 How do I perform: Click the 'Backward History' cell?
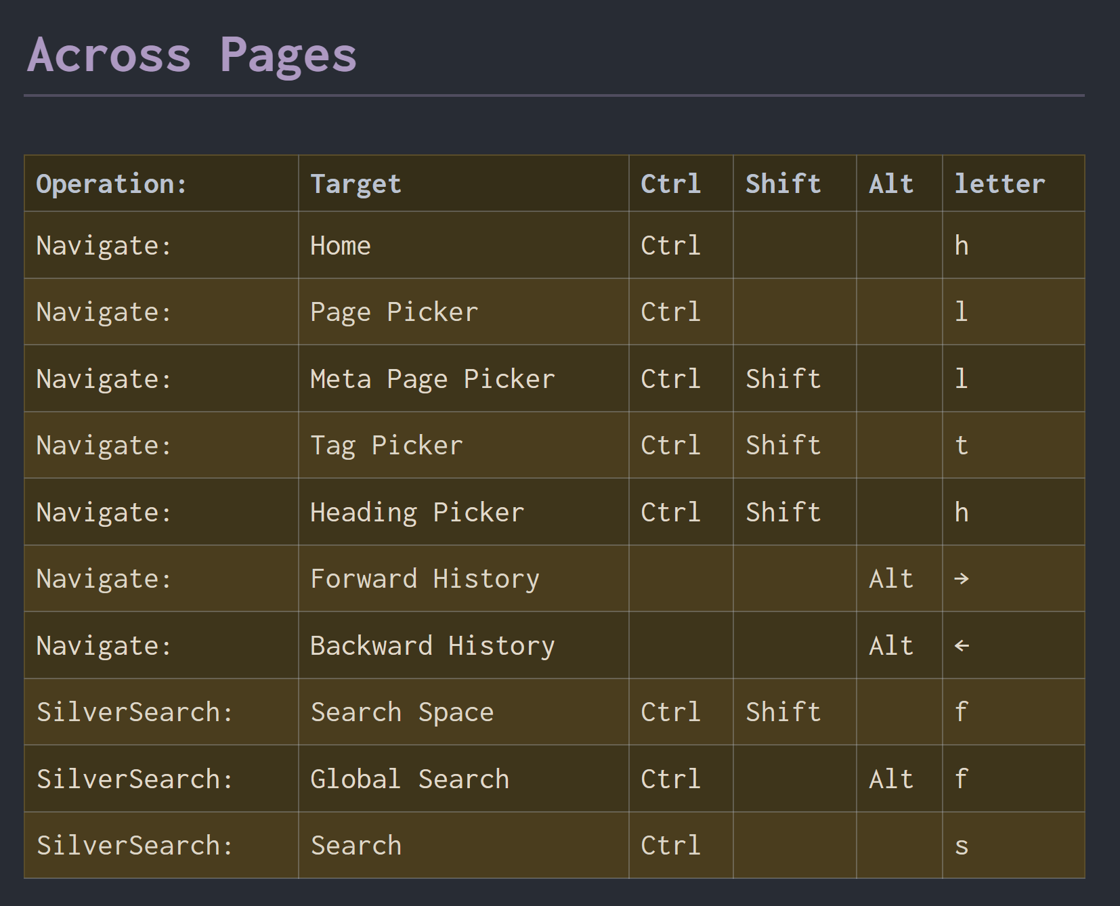pos(432,646)
